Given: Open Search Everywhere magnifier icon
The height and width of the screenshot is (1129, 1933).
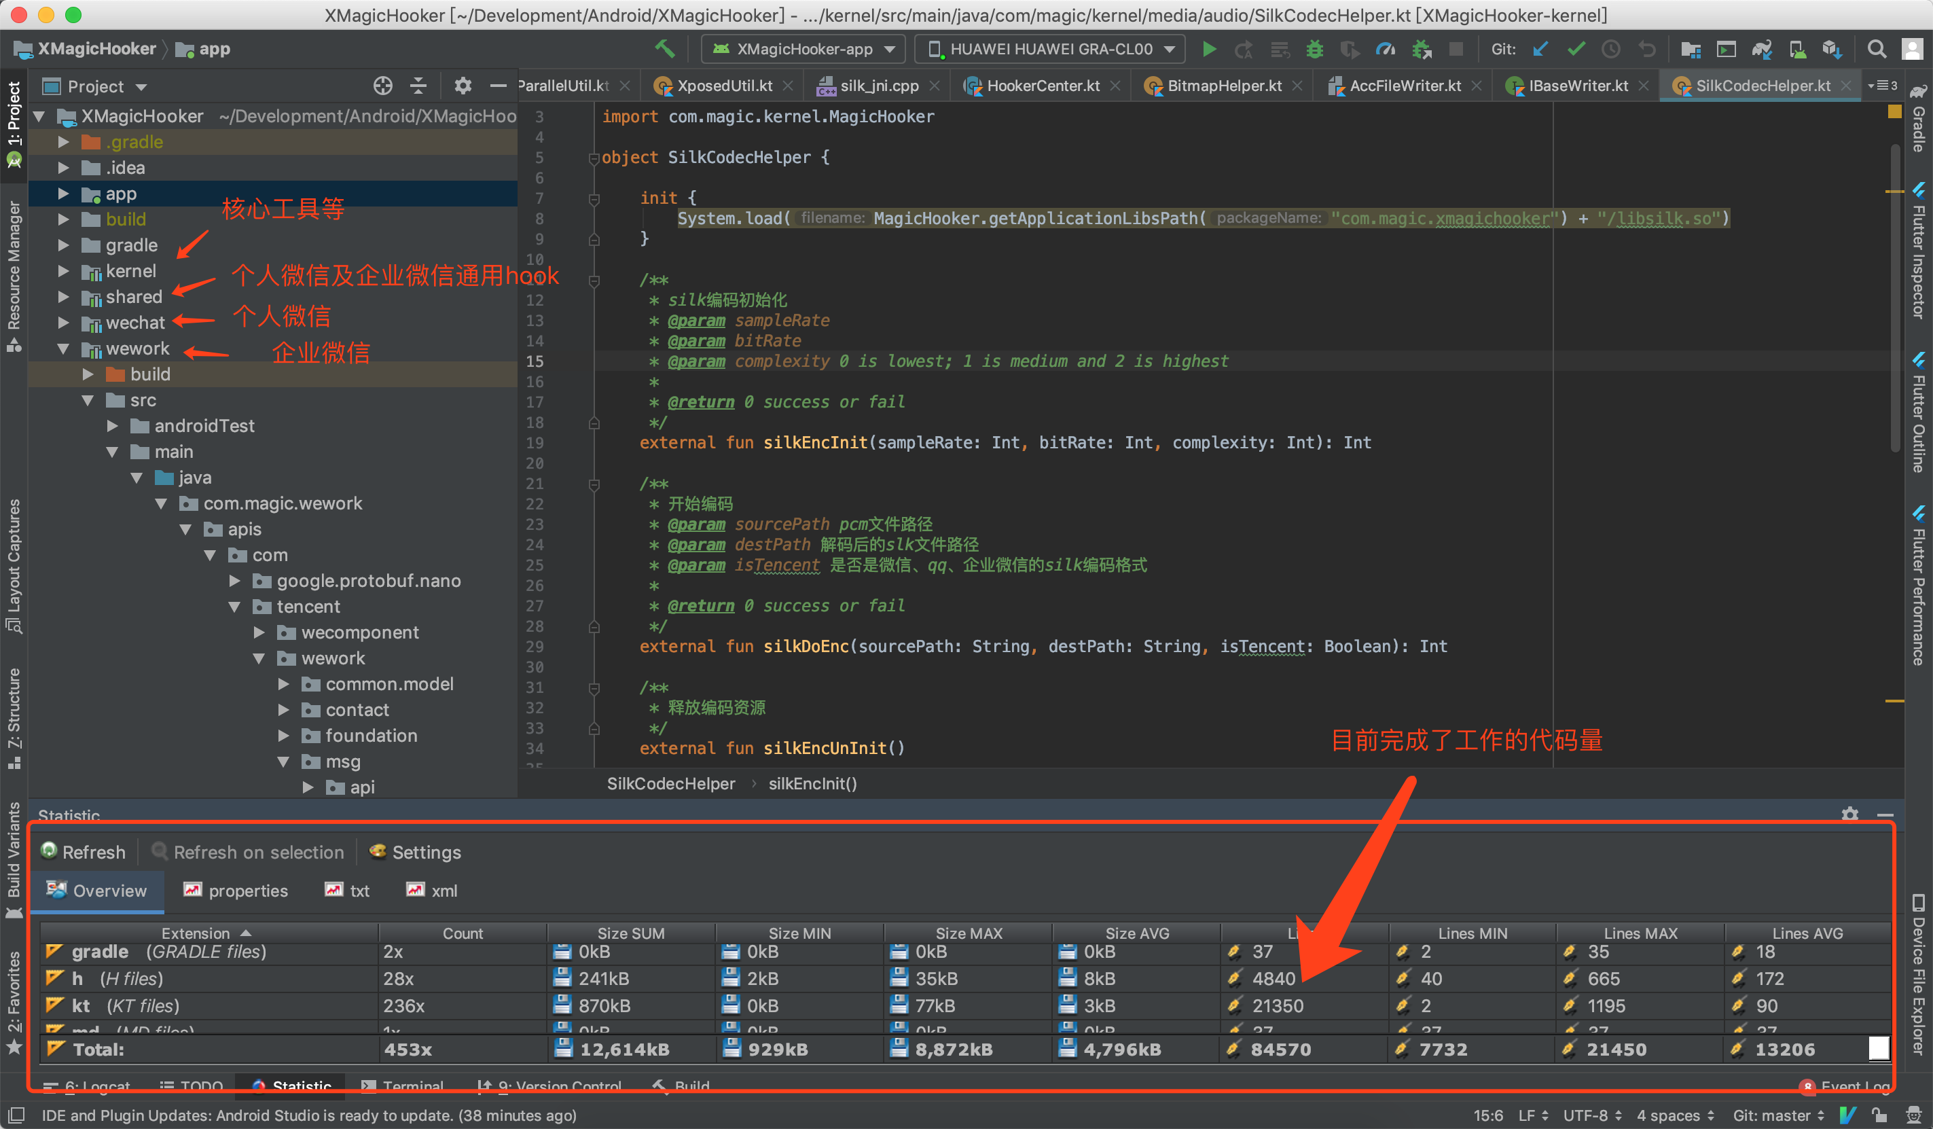Looking at the screenshot, I should [1877, 49].
